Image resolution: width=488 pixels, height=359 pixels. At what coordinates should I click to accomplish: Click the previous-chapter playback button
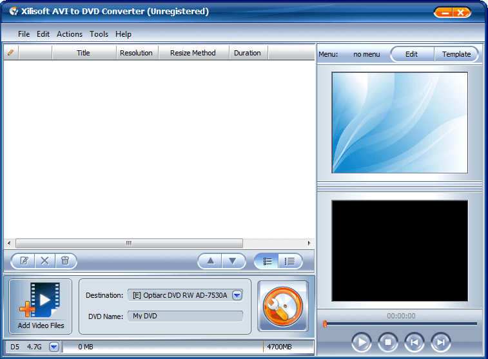(415, 342)
